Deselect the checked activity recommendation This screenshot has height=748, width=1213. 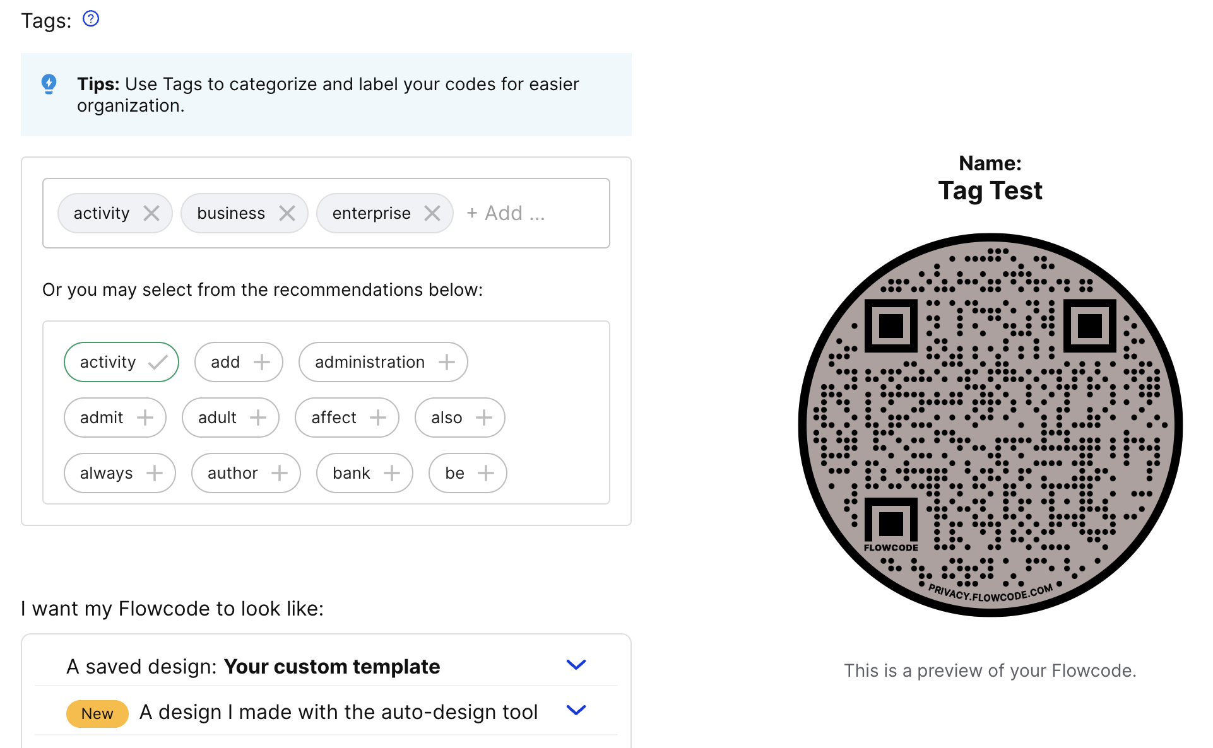click(x=121, y=362)
